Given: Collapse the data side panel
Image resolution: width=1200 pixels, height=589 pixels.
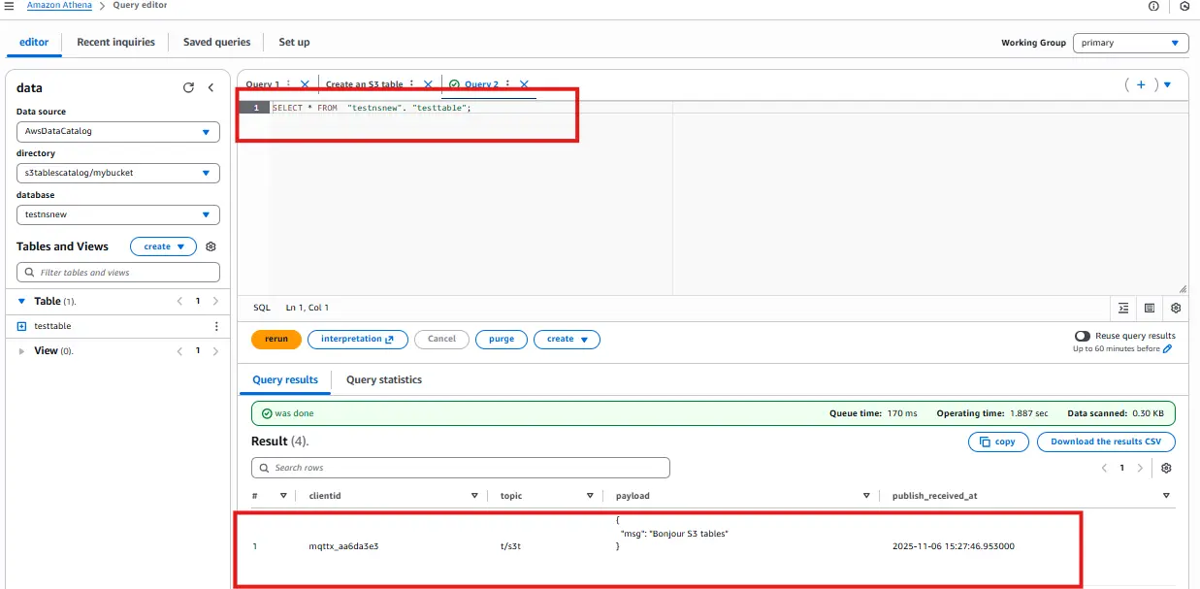Looking at the screenshot, I should tap(211, 87).
